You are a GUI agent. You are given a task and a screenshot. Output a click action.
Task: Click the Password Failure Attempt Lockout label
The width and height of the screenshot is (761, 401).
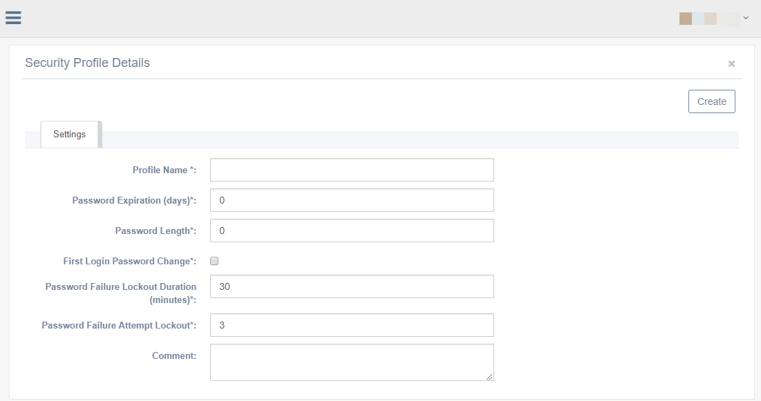pos(119,325)
